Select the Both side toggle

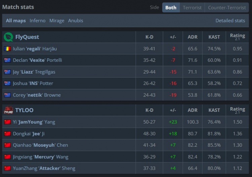click(x=171, y=7)
